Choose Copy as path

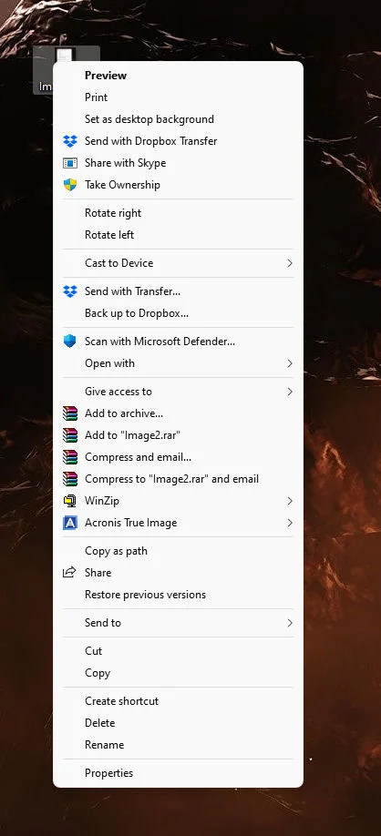click(179, 551)
